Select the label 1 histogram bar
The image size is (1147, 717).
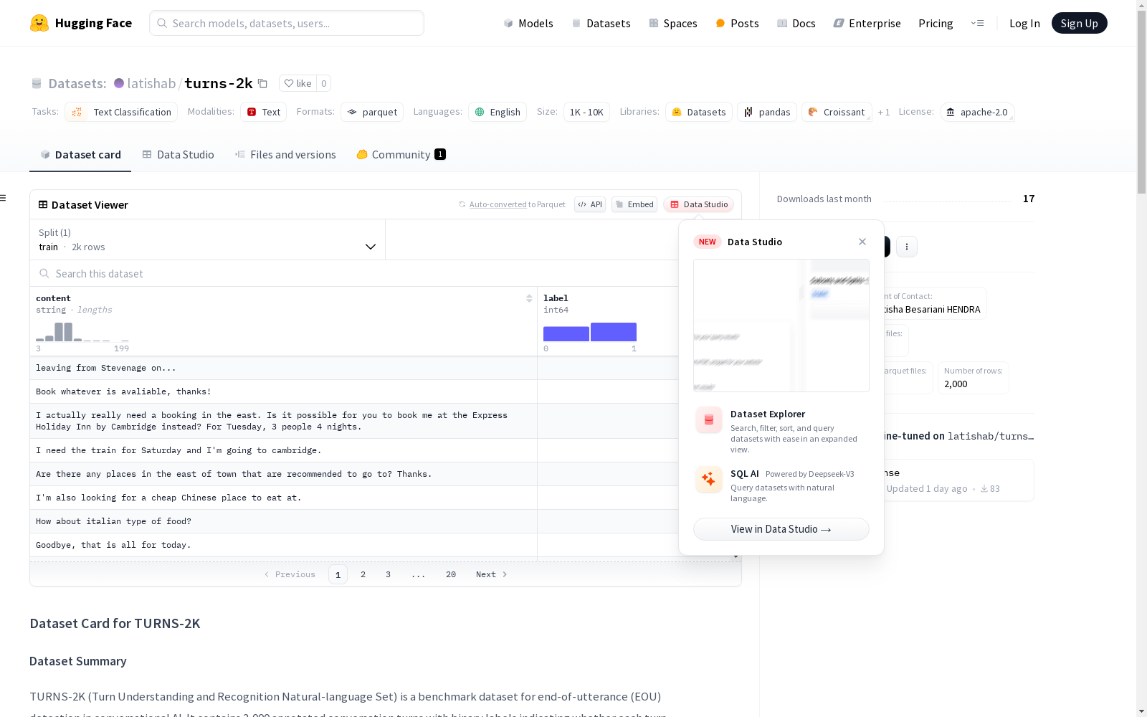(x=614, y=332)
